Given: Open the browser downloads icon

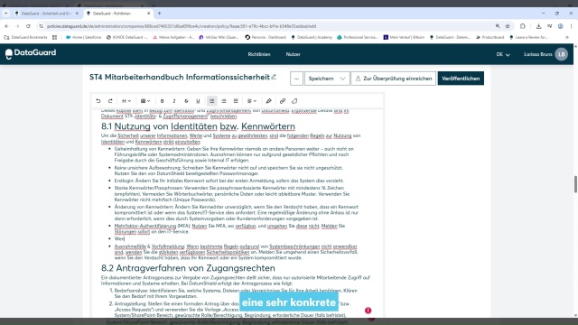Looking at the screenshot, I should point(538,26).
